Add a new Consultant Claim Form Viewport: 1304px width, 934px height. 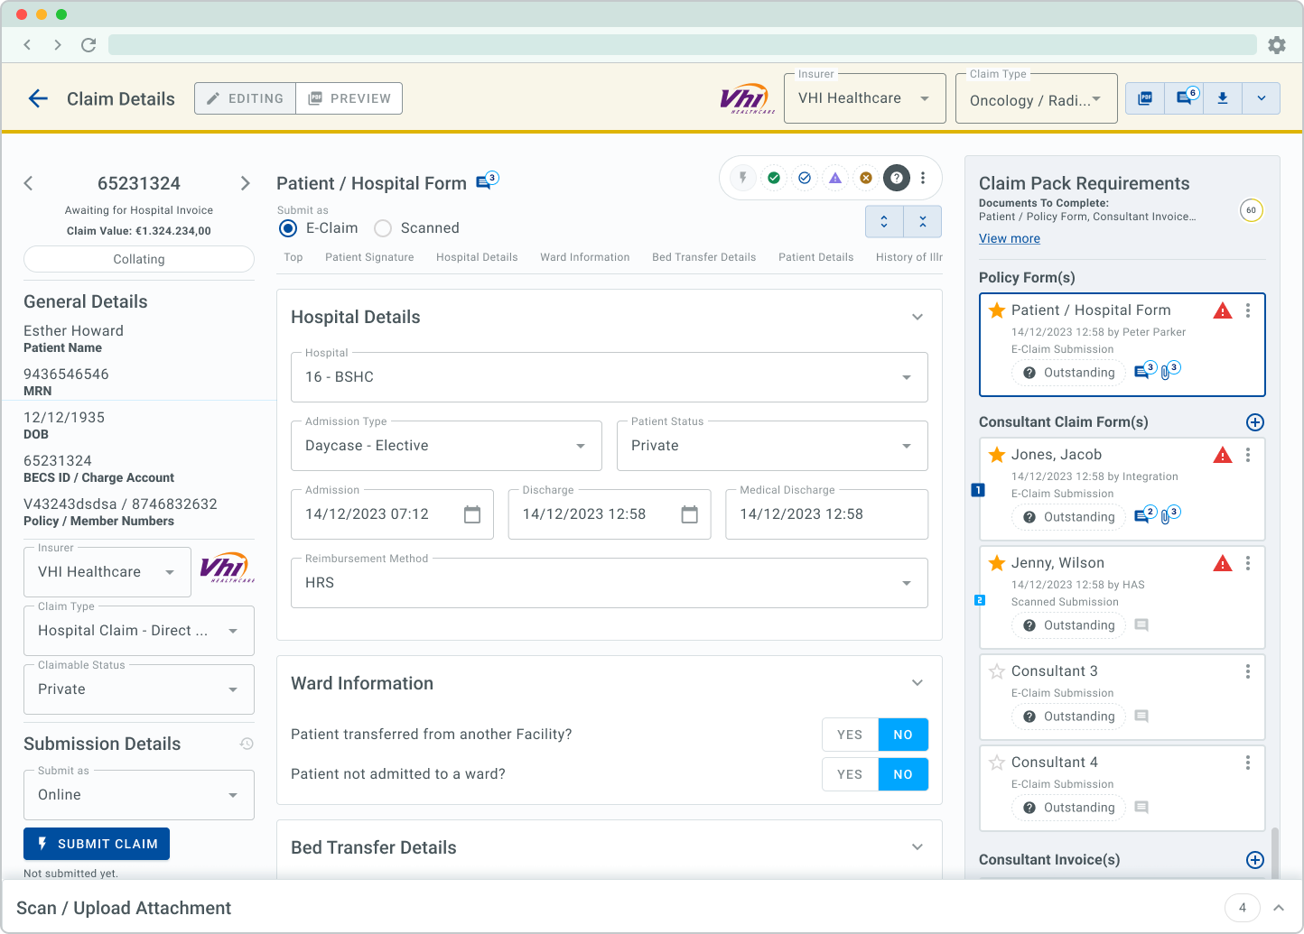(x=1254, y=422)
